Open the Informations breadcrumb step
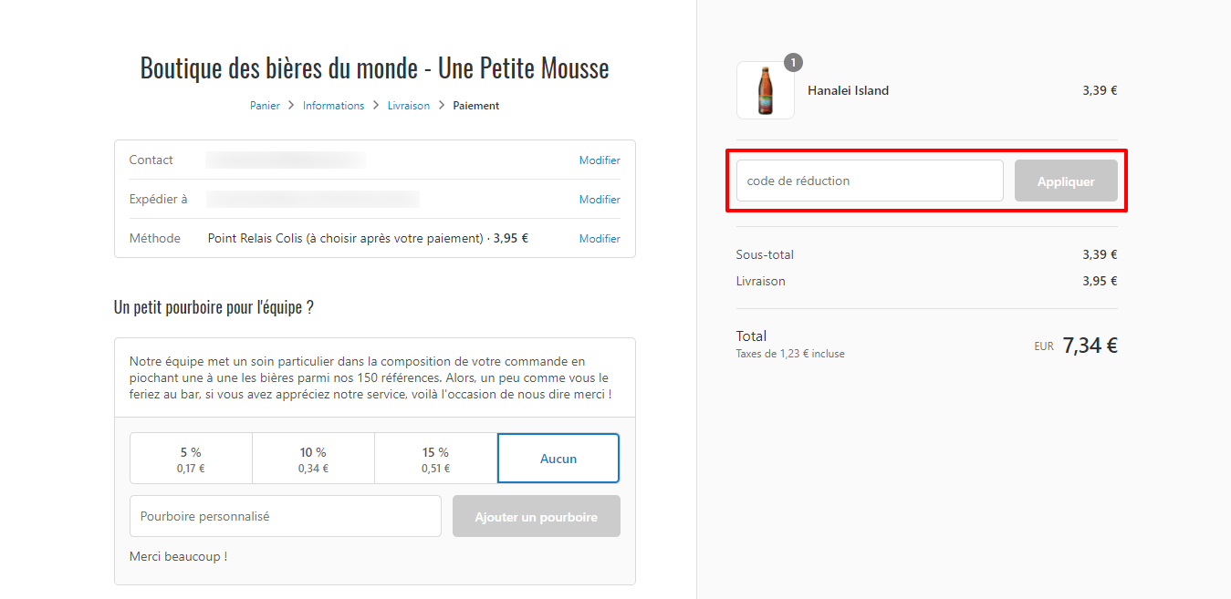The image size is (1231, 599). [x=333, y=106]
